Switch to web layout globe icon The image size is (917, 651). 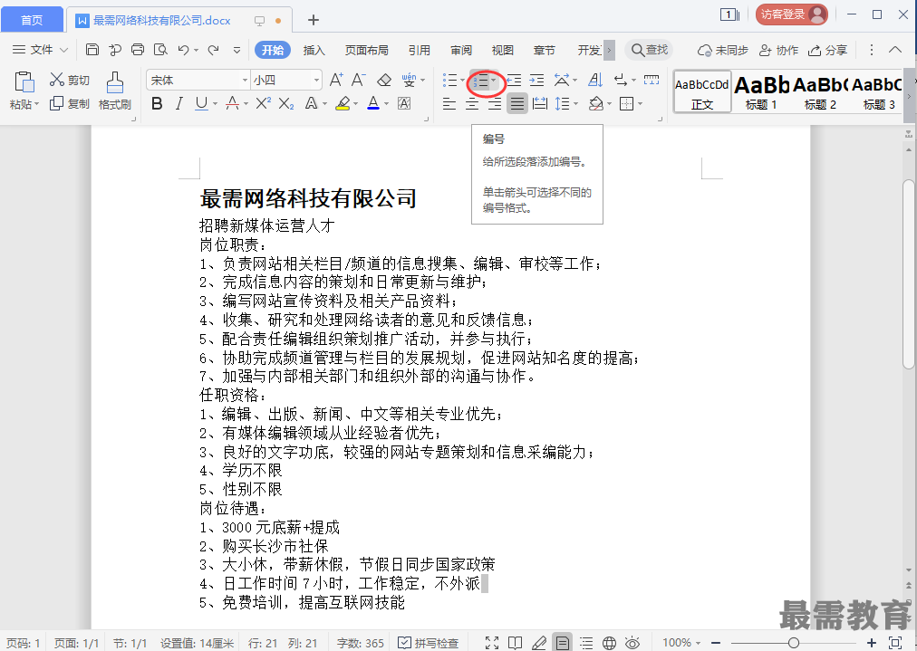point(610,643)
